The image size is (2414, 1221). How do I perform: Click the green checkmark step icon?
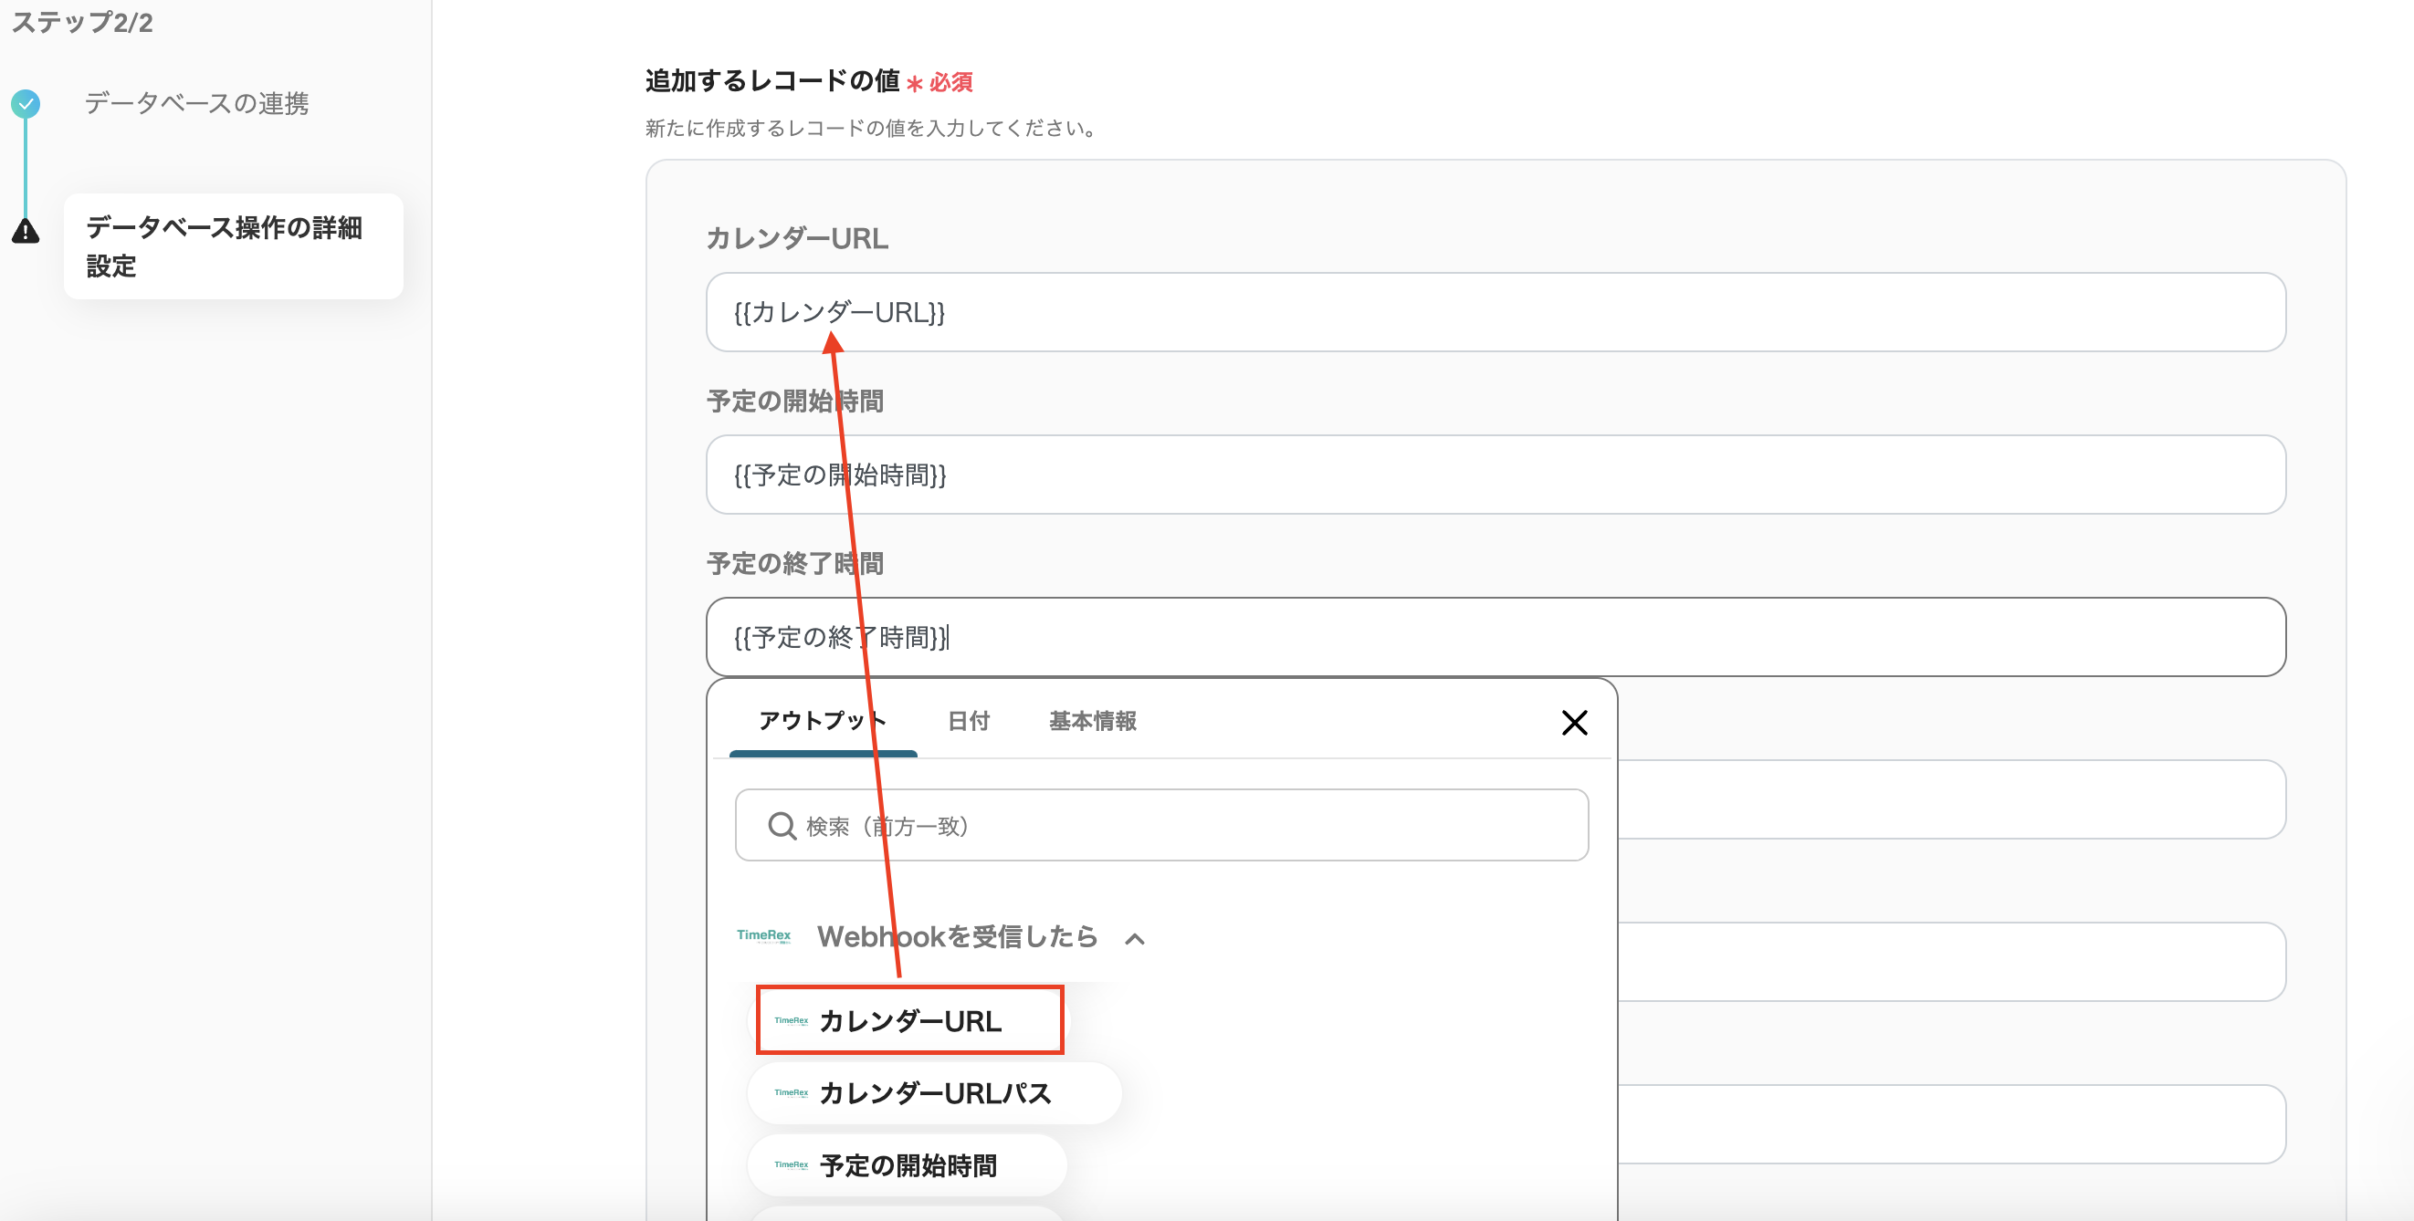tap(26, 103)
